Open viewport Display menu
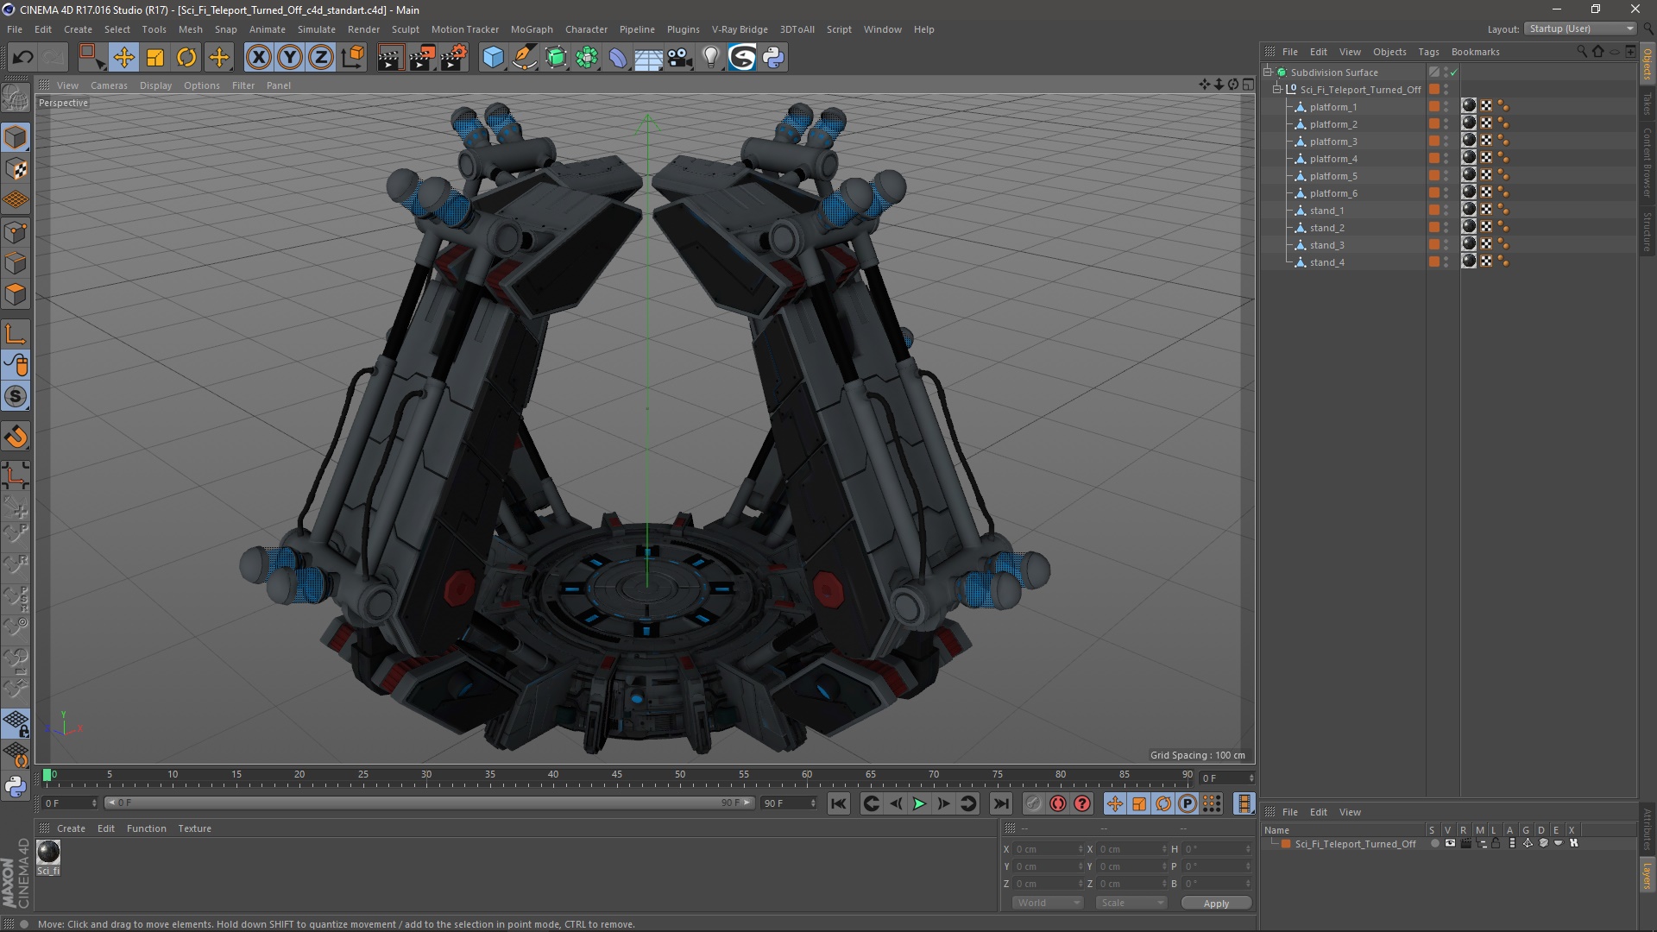Viewport: 1657px width, 932px height. pyautogui.click(x=155, y=85)
